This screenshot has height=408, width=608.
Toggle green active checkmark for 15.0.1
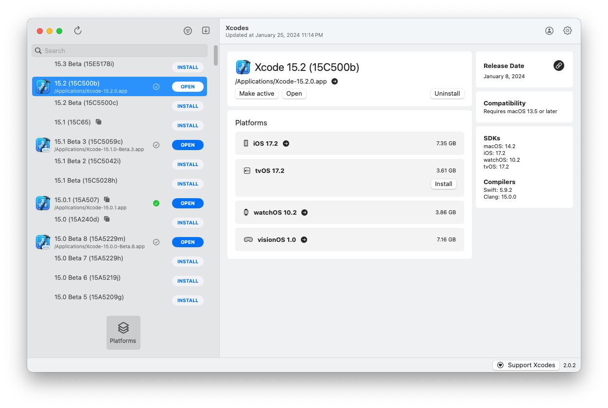point(156,203)
